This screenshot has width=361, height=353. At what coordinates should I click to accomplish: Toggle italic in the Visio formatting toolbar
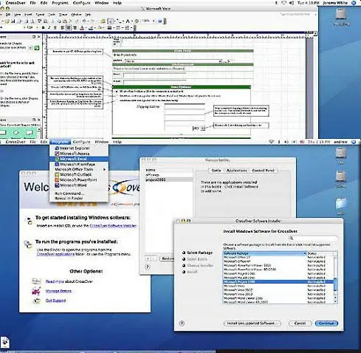[x=49, y=28]
